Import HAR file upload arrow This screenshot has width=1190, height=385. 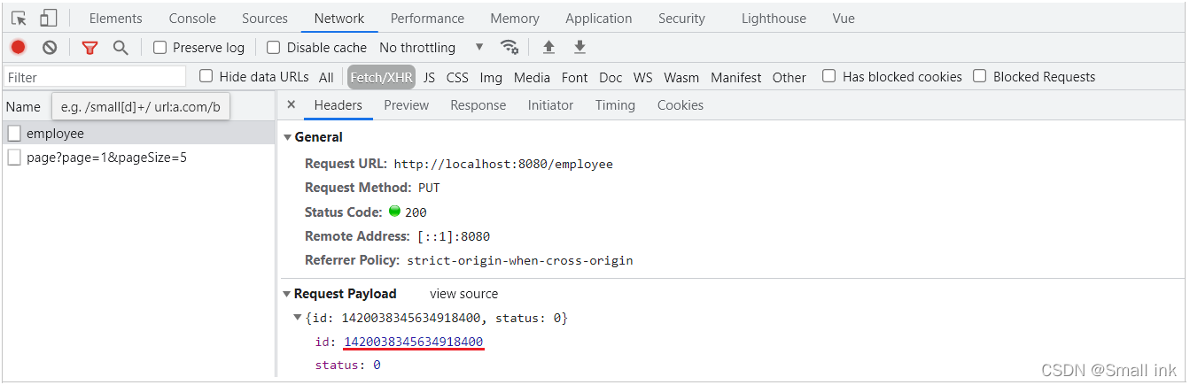[x=548, y=47]
